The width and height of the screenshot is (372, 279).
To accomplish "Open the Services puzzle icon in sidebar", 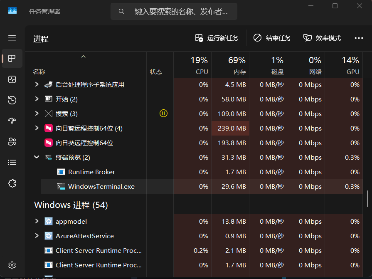I will point(12,183).
